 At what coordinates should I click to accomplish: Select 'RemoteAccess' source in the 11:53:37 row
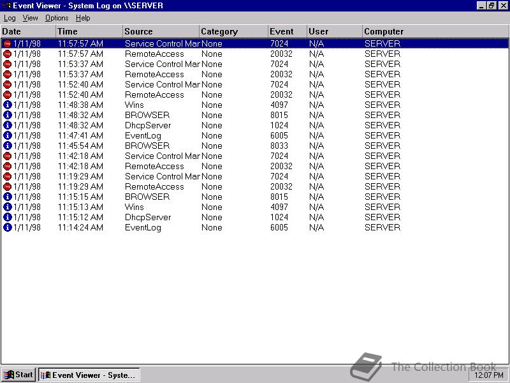point(154,74)
